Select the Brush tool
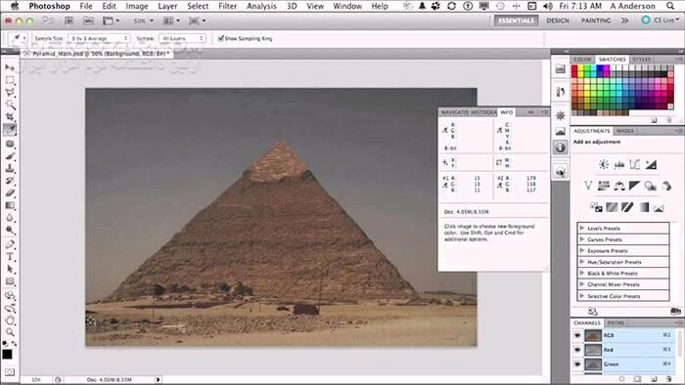 [x=10, y=156]
